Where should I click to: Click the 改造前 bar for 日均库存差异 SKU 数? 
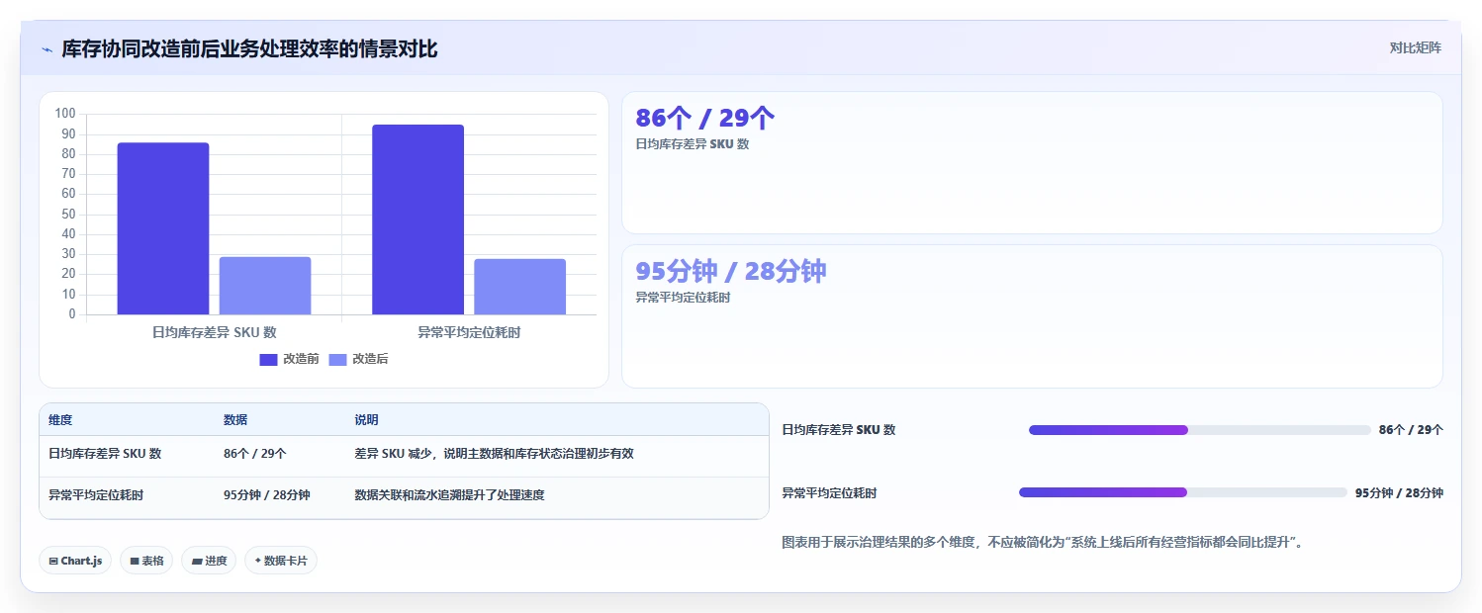pos(163,228)
